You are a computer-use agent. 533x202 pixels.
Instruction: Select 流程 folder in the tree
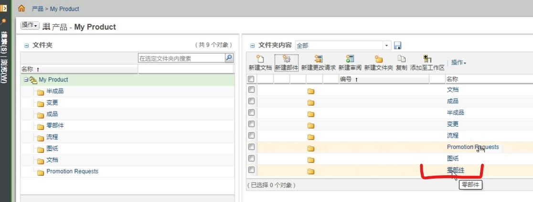[x=53, y=137]
